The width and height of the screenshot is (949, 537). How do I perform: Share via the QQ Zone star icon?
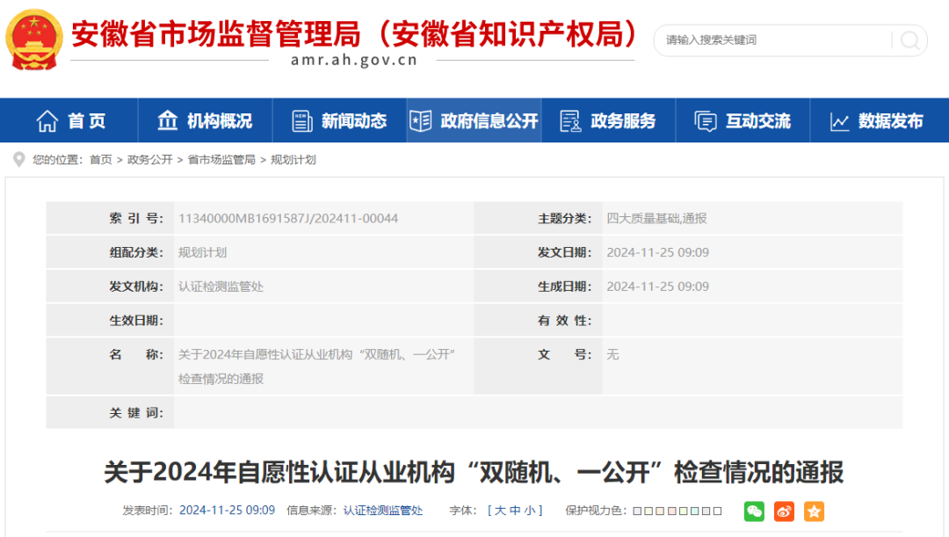813,511
